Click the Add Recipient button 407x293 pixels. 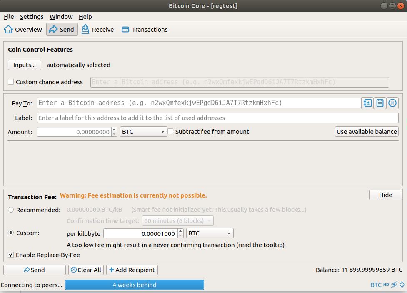(x=132, y=270)
